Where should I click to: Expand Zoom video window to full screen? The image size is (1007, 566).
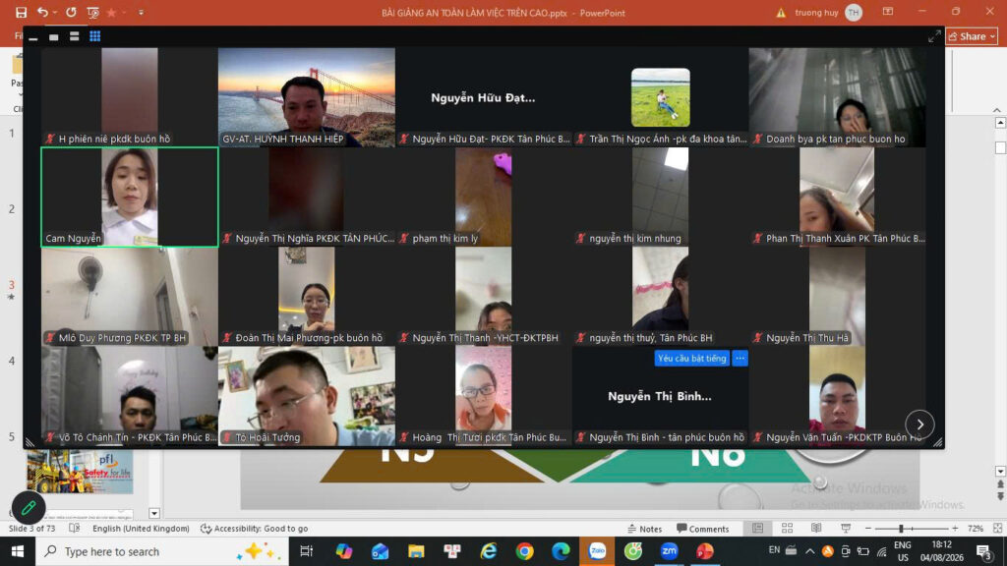(934, 37)
